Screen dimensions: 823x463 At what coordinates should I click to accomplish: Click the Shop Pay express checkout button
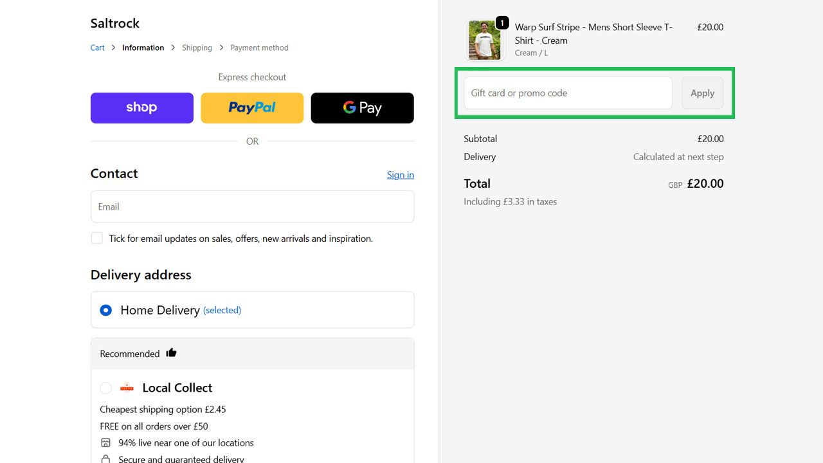click(141, 107)
